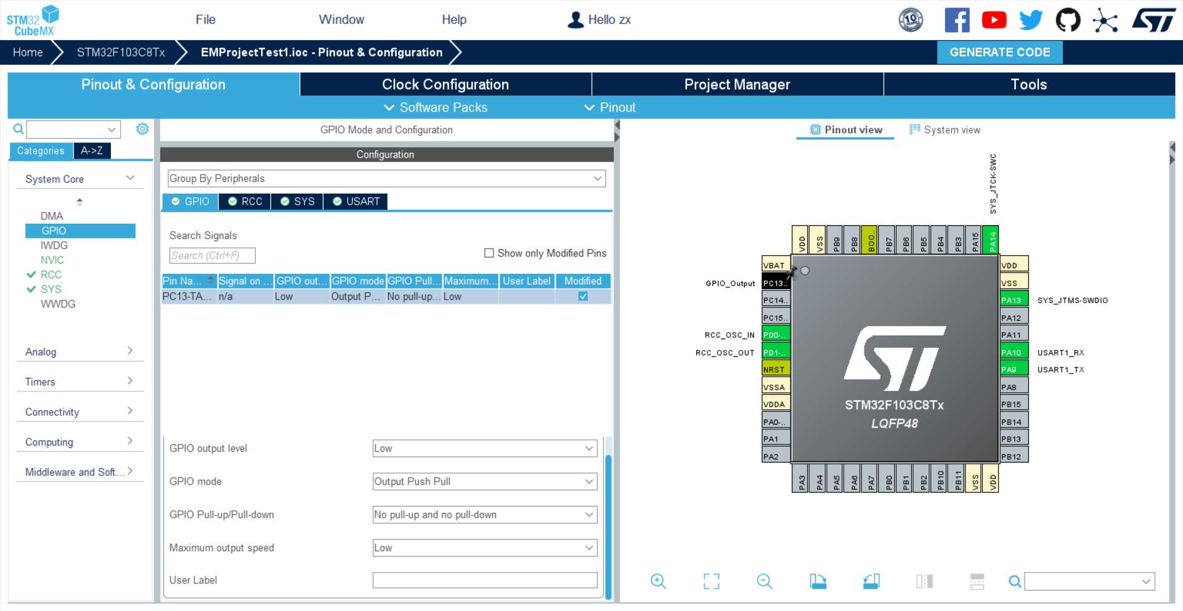
Task: Open the GitHub icon link
Action: click(1068, 20)
